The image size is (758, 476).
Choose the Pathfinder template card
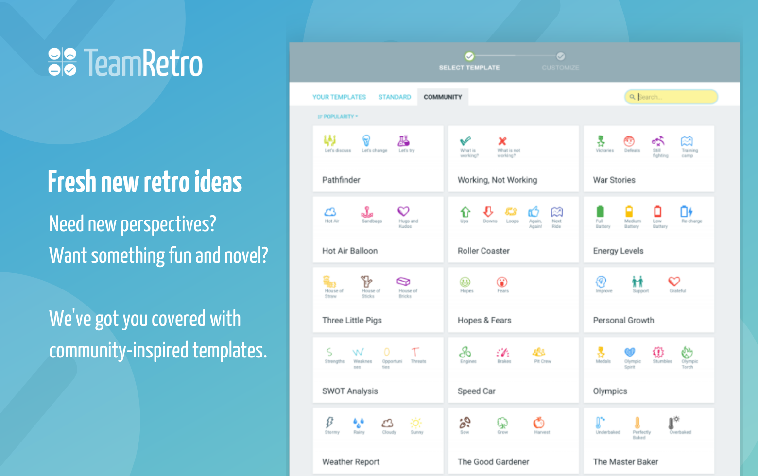(x=378, y=159)
